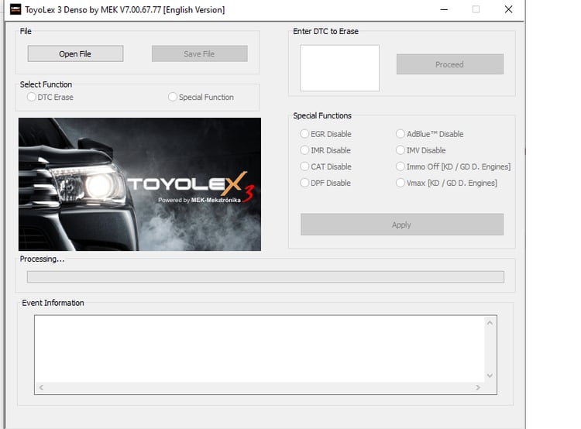Click the horizontal scroll left arrow
This screenshot has width=581, height=429.
coord(41,387)
